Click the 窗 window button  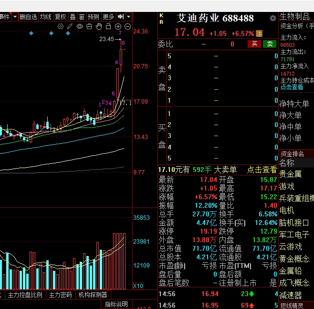point(82,17)
